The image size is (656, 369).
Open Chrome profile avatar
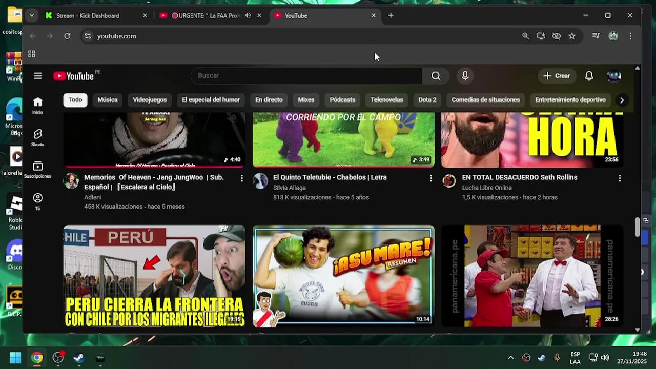click(613, 36)
